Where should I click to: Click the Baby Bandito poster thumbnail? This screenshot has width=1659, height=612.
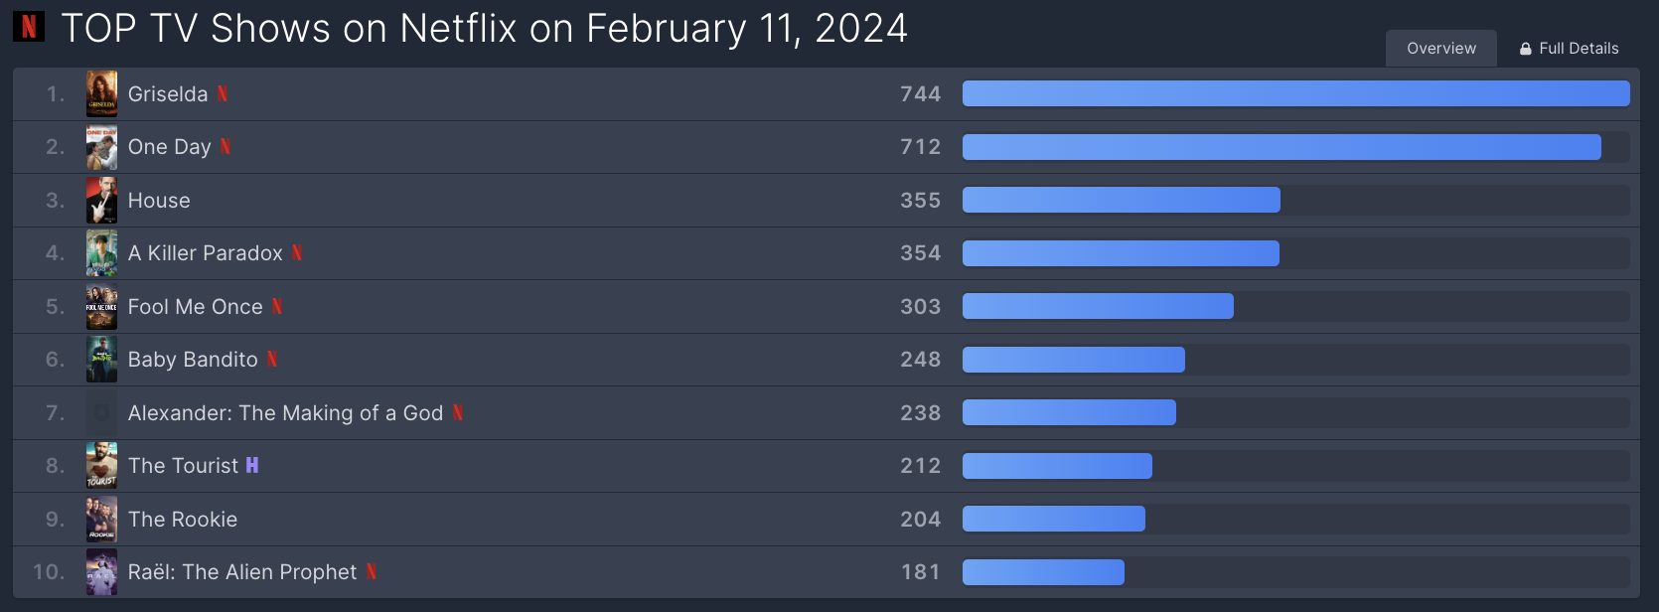(101, 359)
